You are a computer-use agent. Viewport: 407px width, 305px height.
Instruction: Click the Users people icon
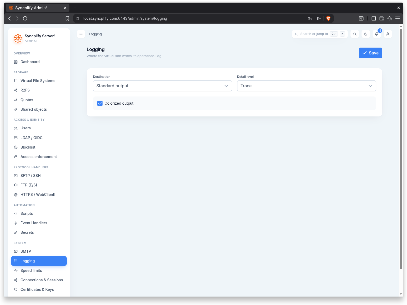pos(16,128)
